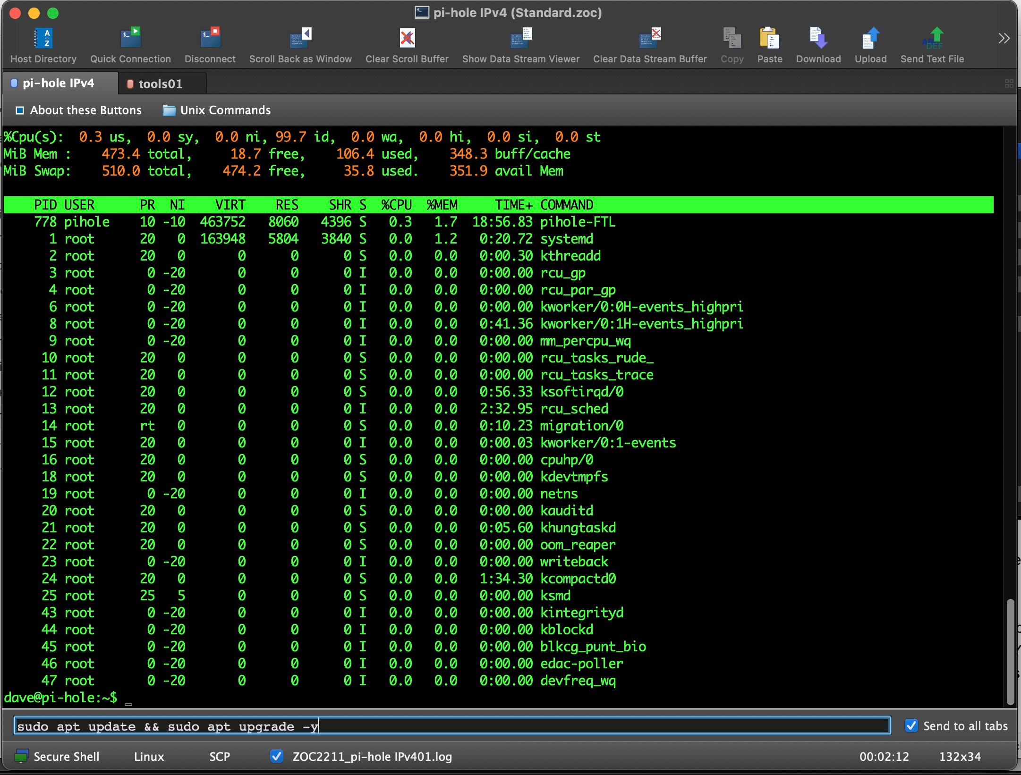Disable logging to ZOC2211_pi-hole IPv401.log
Image resolution: width=1021 pixels, height=775 pixels.
coord(277,757)
